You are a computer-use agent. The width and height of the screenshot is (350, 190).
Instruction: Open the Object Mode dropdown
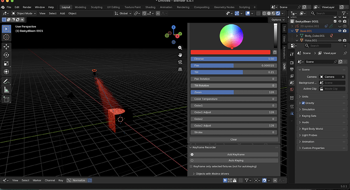click(24, 13)
